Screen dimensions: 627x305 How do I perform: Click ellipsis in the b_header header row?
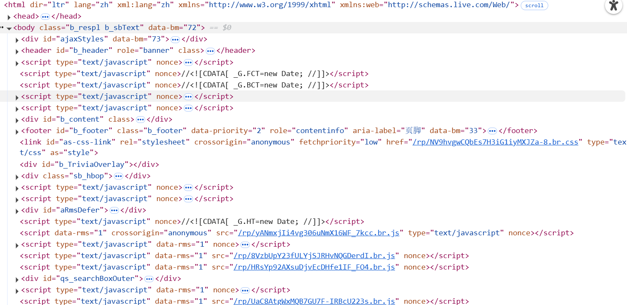(x=210, y=51)
